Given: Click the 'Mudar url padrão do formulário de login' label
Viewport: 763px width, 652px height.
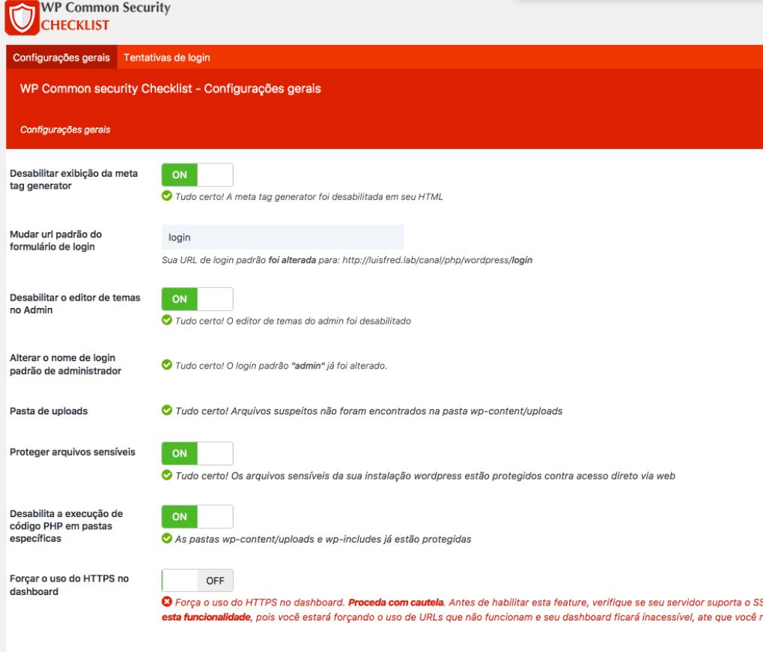Looking at the screenshot, I should 56,240.
